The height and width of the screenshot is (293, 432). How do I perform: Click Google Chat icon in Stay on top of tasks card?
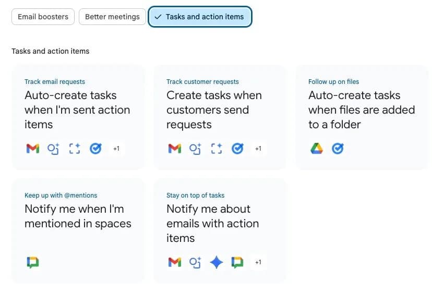pos(237,262)
